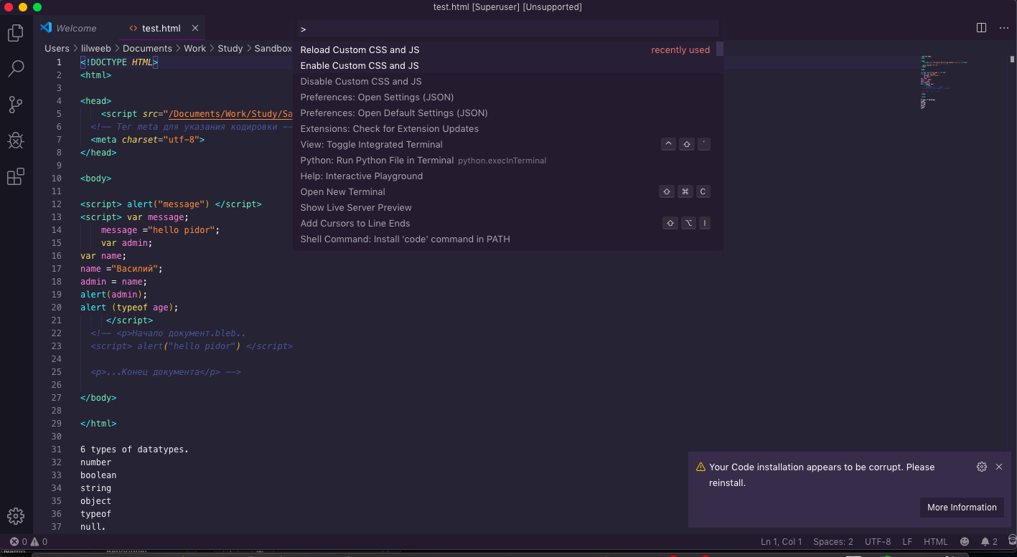Open the Extensions view
The height and width of the screenshot is (557, 1017).
(x=16, y=176)
